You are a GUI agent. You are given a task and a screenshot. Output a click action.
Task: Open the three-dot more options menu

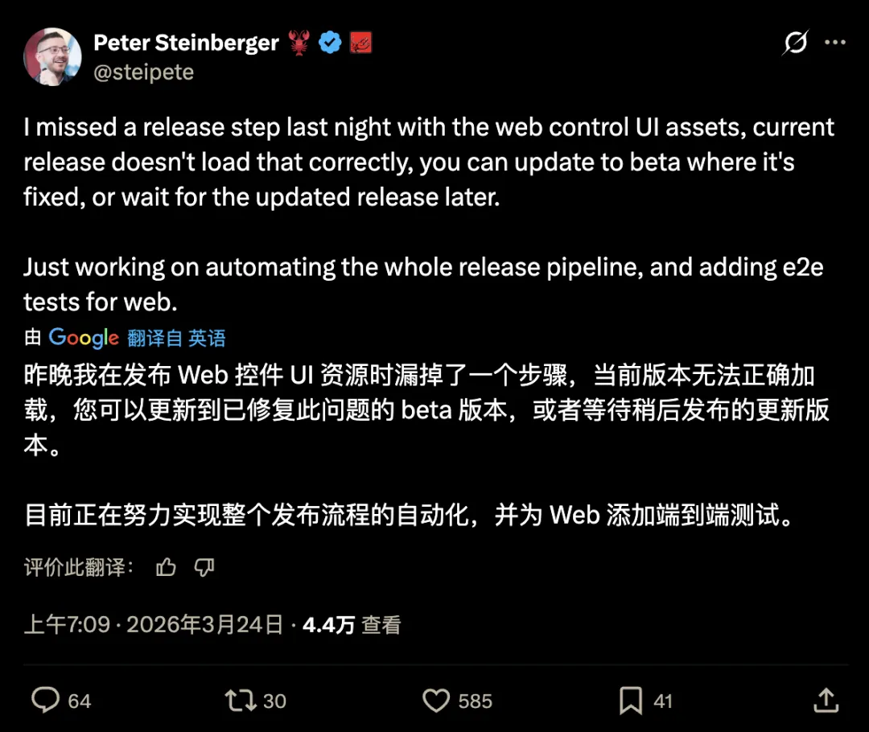(x=835, y=42)
